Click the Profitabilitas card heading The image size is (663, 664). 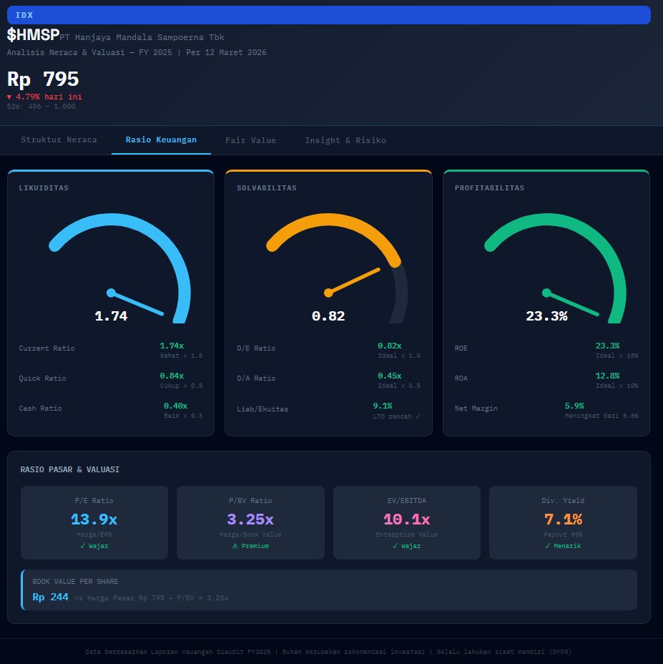click(489, 187)
